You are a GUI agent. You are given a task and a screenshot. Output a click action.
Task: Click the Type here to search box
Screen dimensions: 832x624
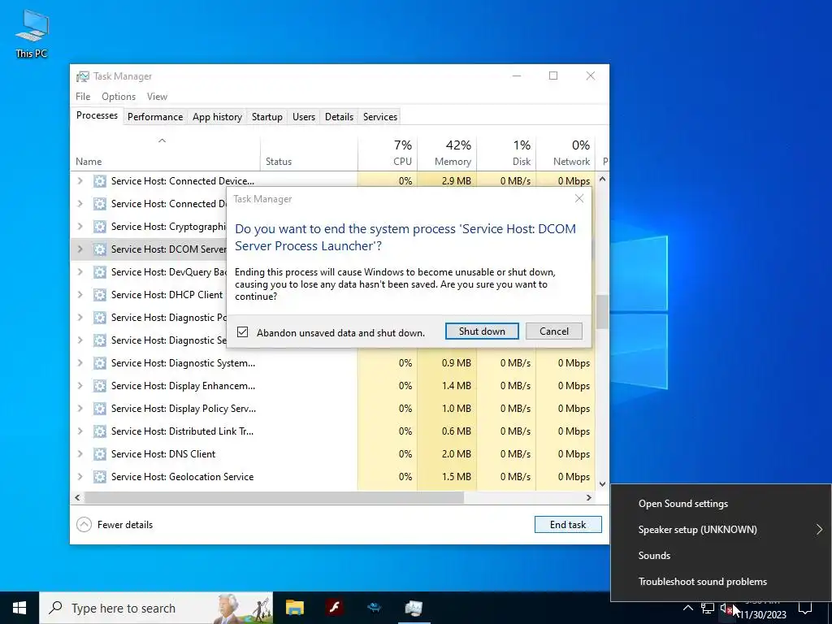point(156,608)
